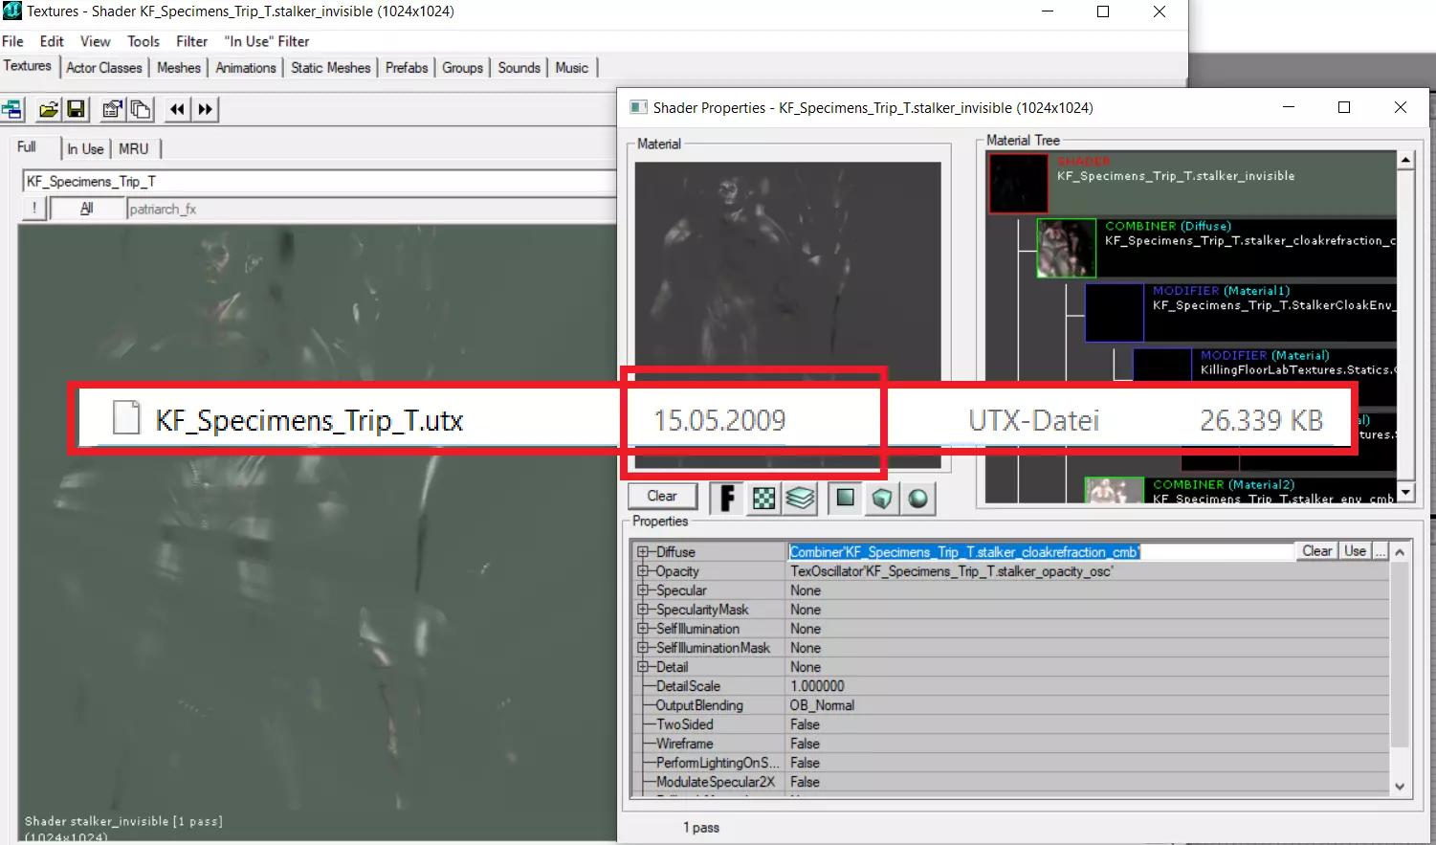Expand the Opacity property row
This screenshot has height=845, width=1436.
[643, 571]
